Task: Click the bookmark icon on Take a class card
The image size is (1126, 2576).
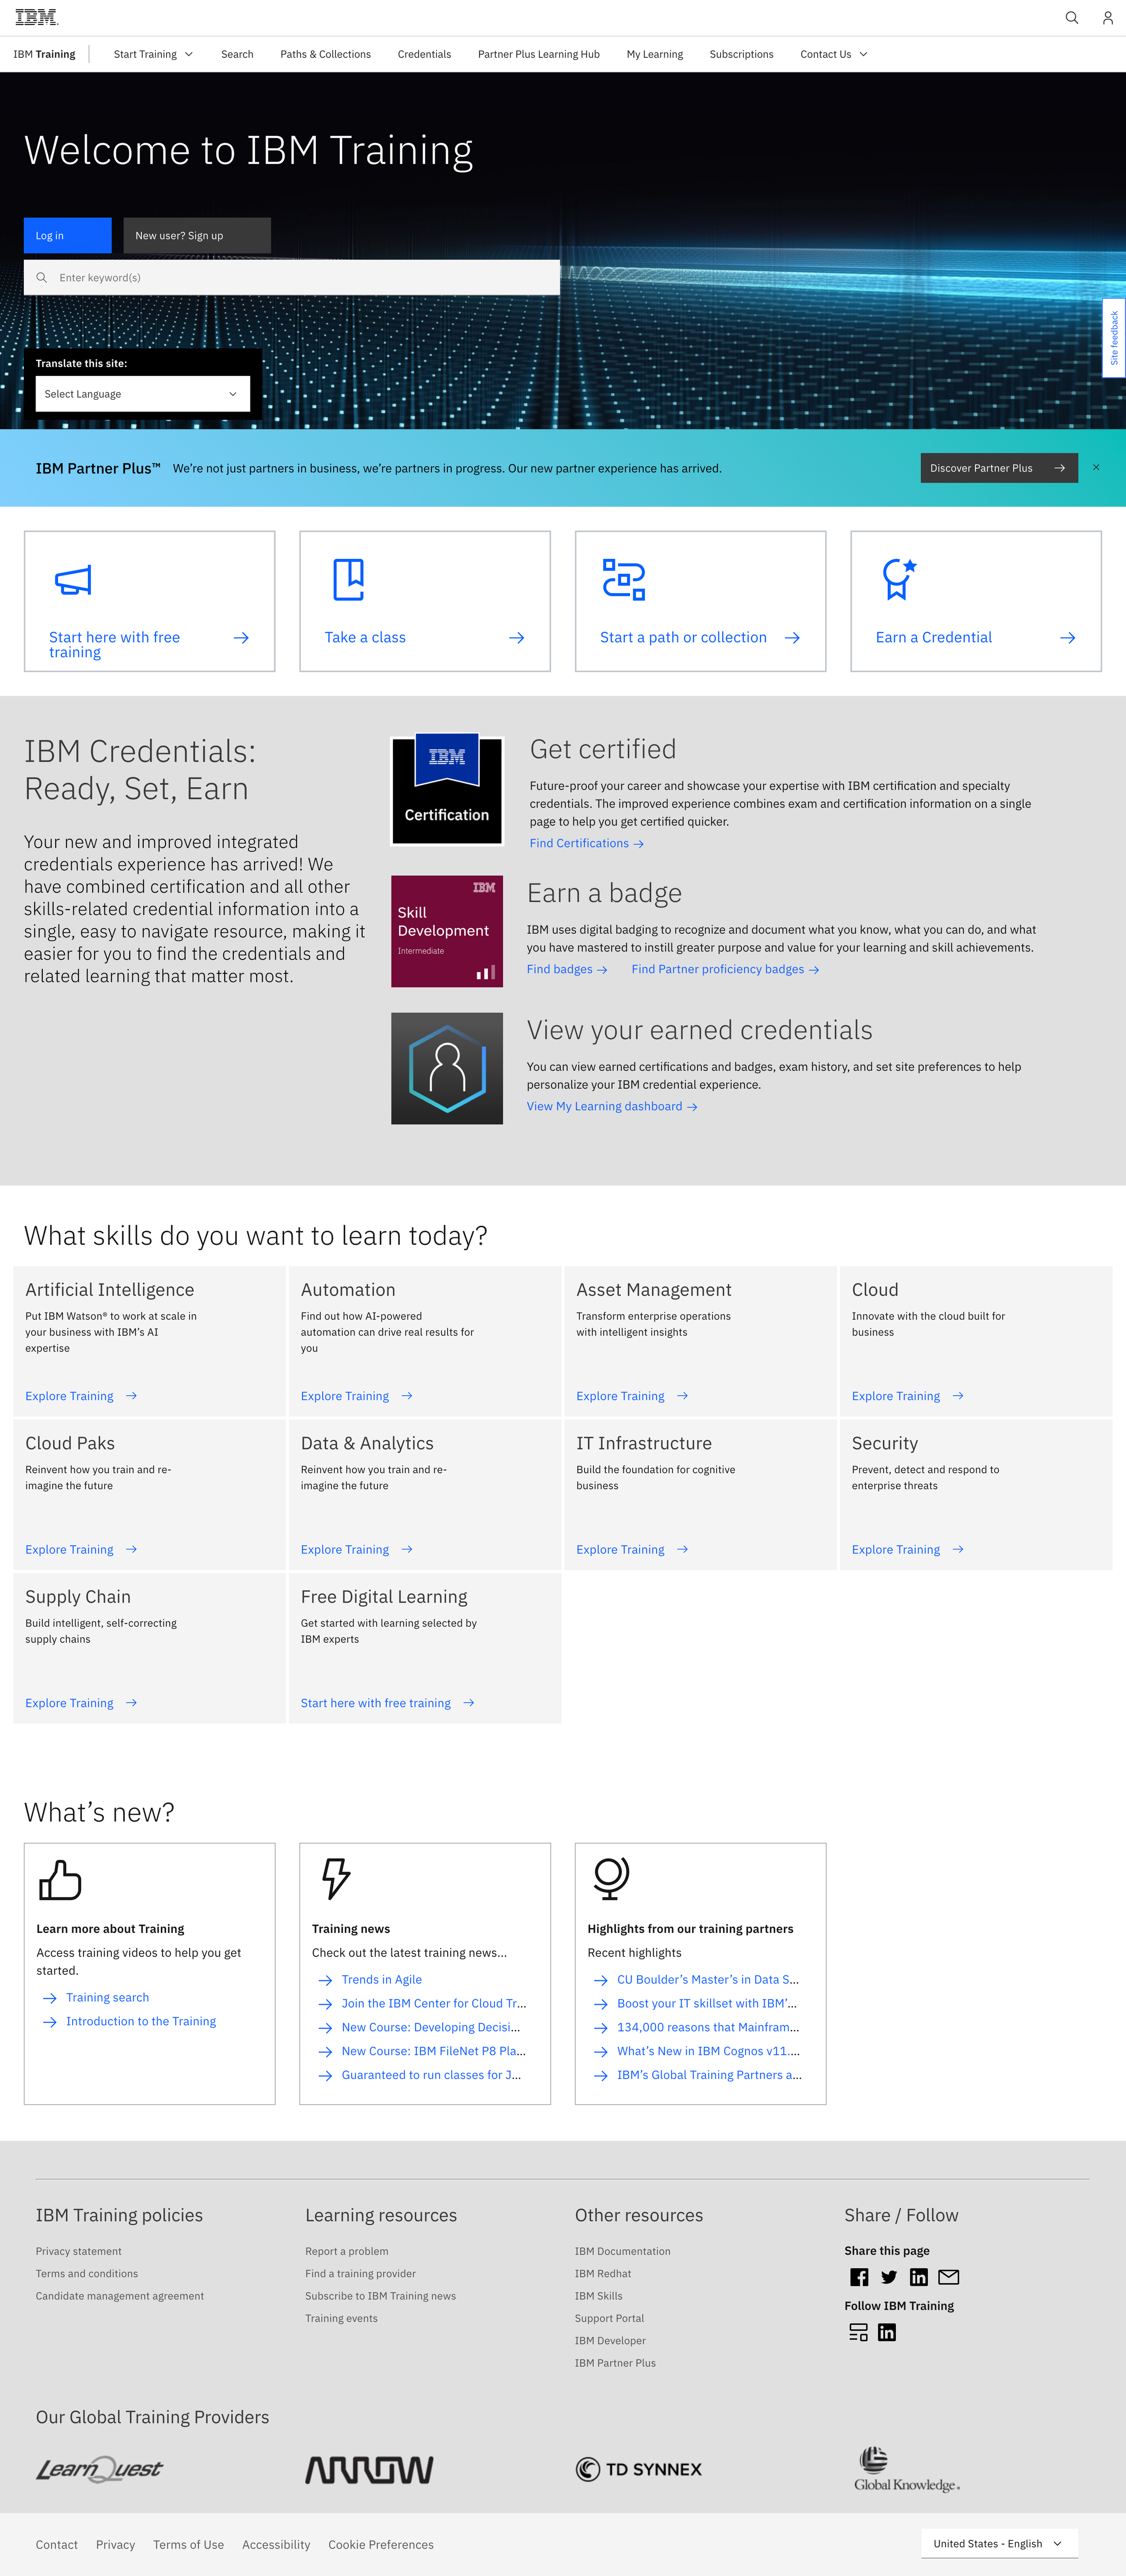Action: (348, 579)
